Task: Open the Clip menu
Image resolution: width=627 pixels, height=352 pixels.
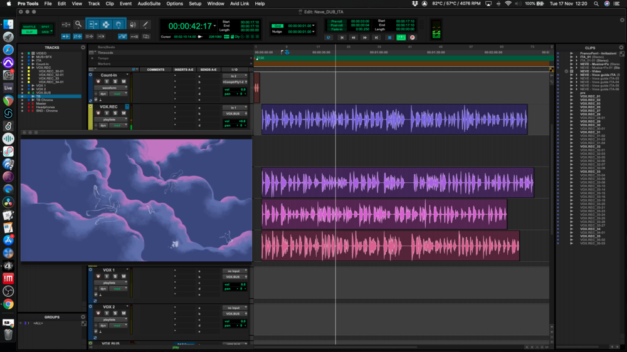Action: coord(110,4)
